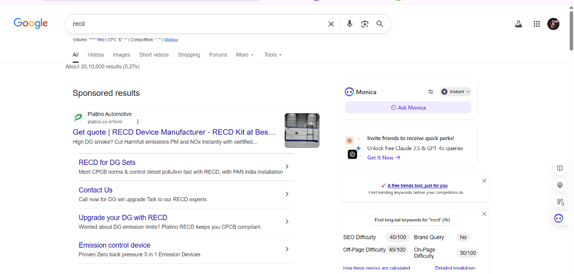Click the Platino Automotive leaf favicon
574x274 pixels.
[x=78, y=118]
